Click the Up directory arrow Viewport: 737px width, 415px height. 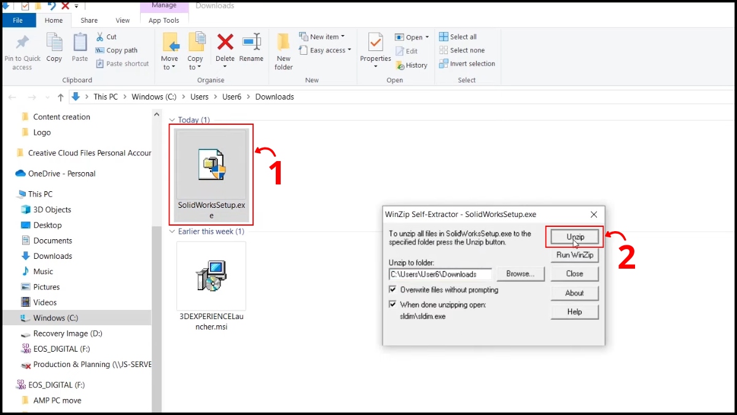tap(60, 97)
